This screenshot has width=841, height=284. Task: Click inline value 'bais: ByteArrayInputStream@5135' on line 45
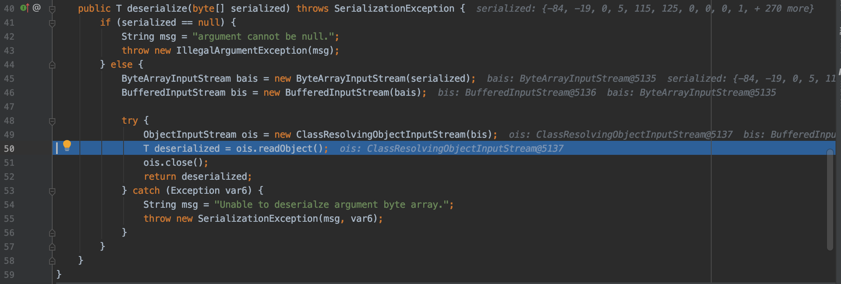(x=571, y=79)
